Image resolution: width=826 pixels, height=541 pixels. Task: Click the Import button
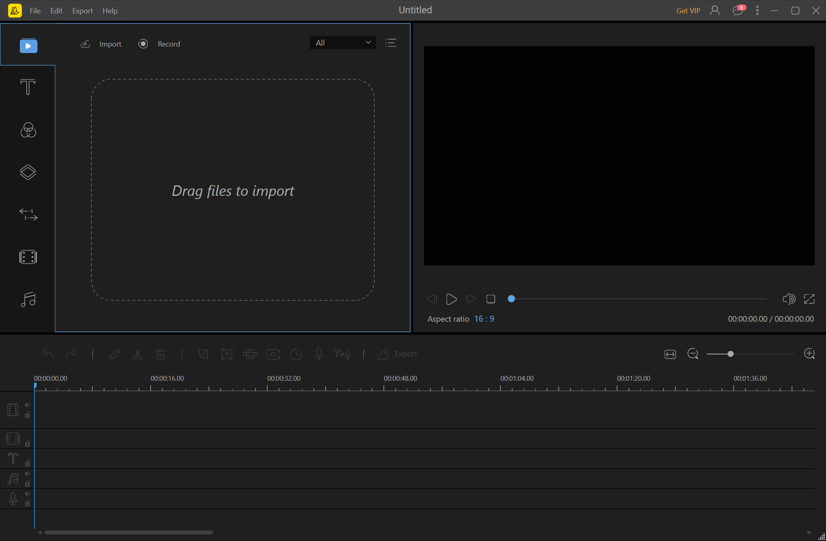[101, 44]
